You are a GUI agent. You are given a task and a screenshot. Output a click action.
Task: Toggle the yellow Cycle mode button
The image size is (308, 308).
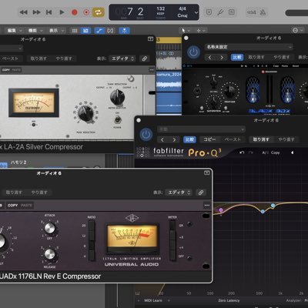click(99, 12)
